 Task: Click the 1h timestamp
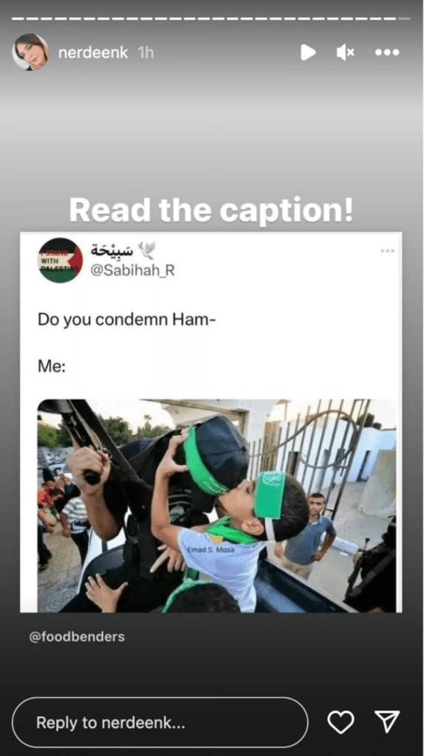(x=146, y=52)
